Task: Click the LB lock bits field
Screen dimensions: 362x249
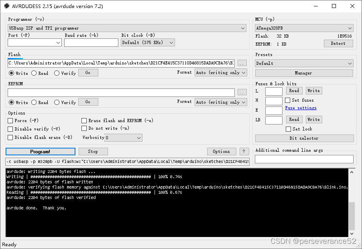Action: pos(274,120)
